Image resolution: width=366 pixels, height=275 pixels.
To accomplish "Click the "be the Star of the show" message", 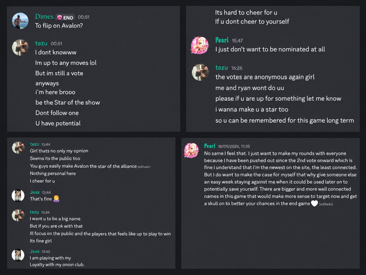I will (67, 103).
